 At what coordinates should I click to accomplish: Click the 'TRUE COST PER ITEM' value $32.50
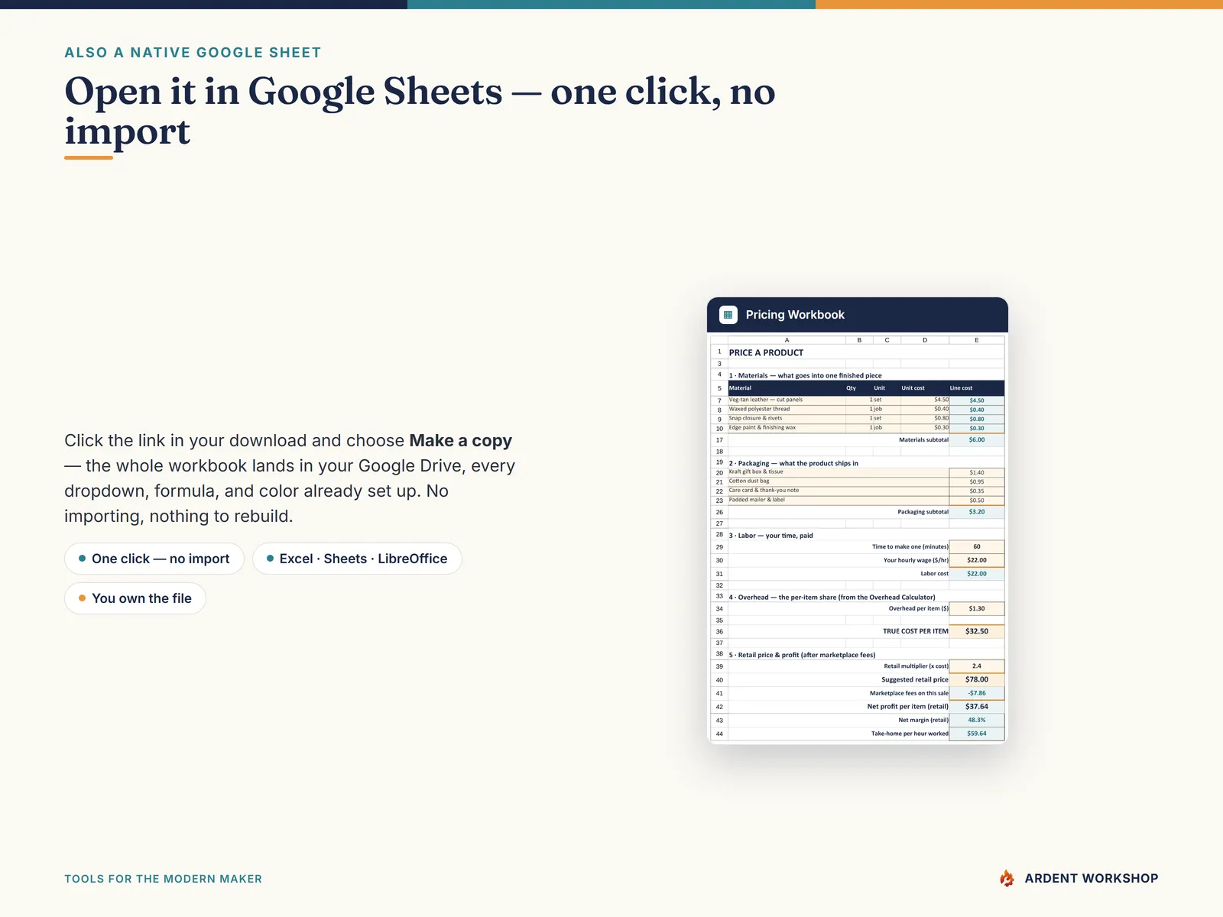(976, 631)
